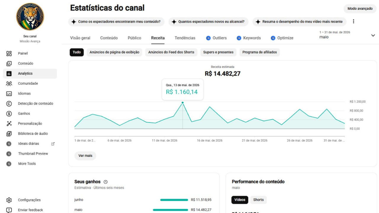
Task: Select Anúncios de página de exibição filter
Action: [114, 52]
